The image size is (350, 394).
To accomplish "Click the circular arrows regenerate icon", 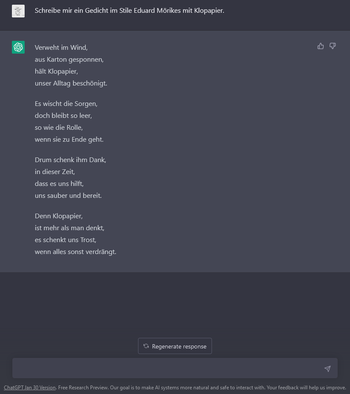I will coord(146,346).
